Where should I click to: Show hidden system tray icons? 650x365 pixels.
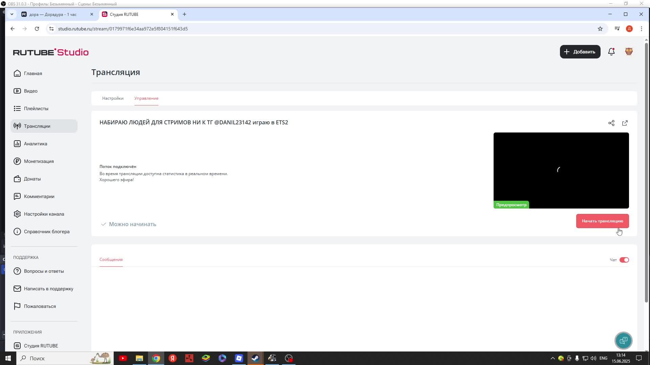pos(552,358)
